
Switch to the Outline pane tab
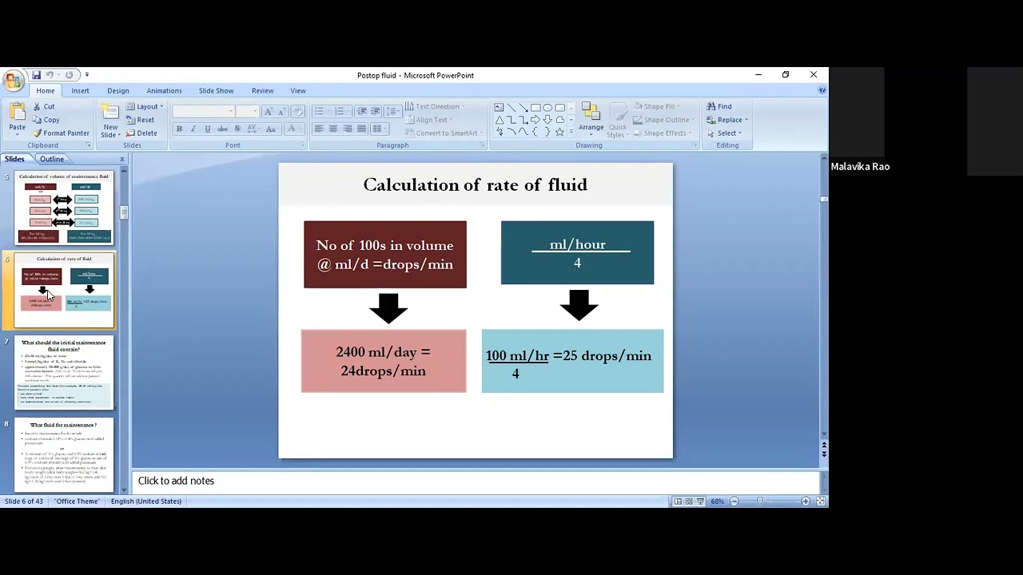coord(51,159)
